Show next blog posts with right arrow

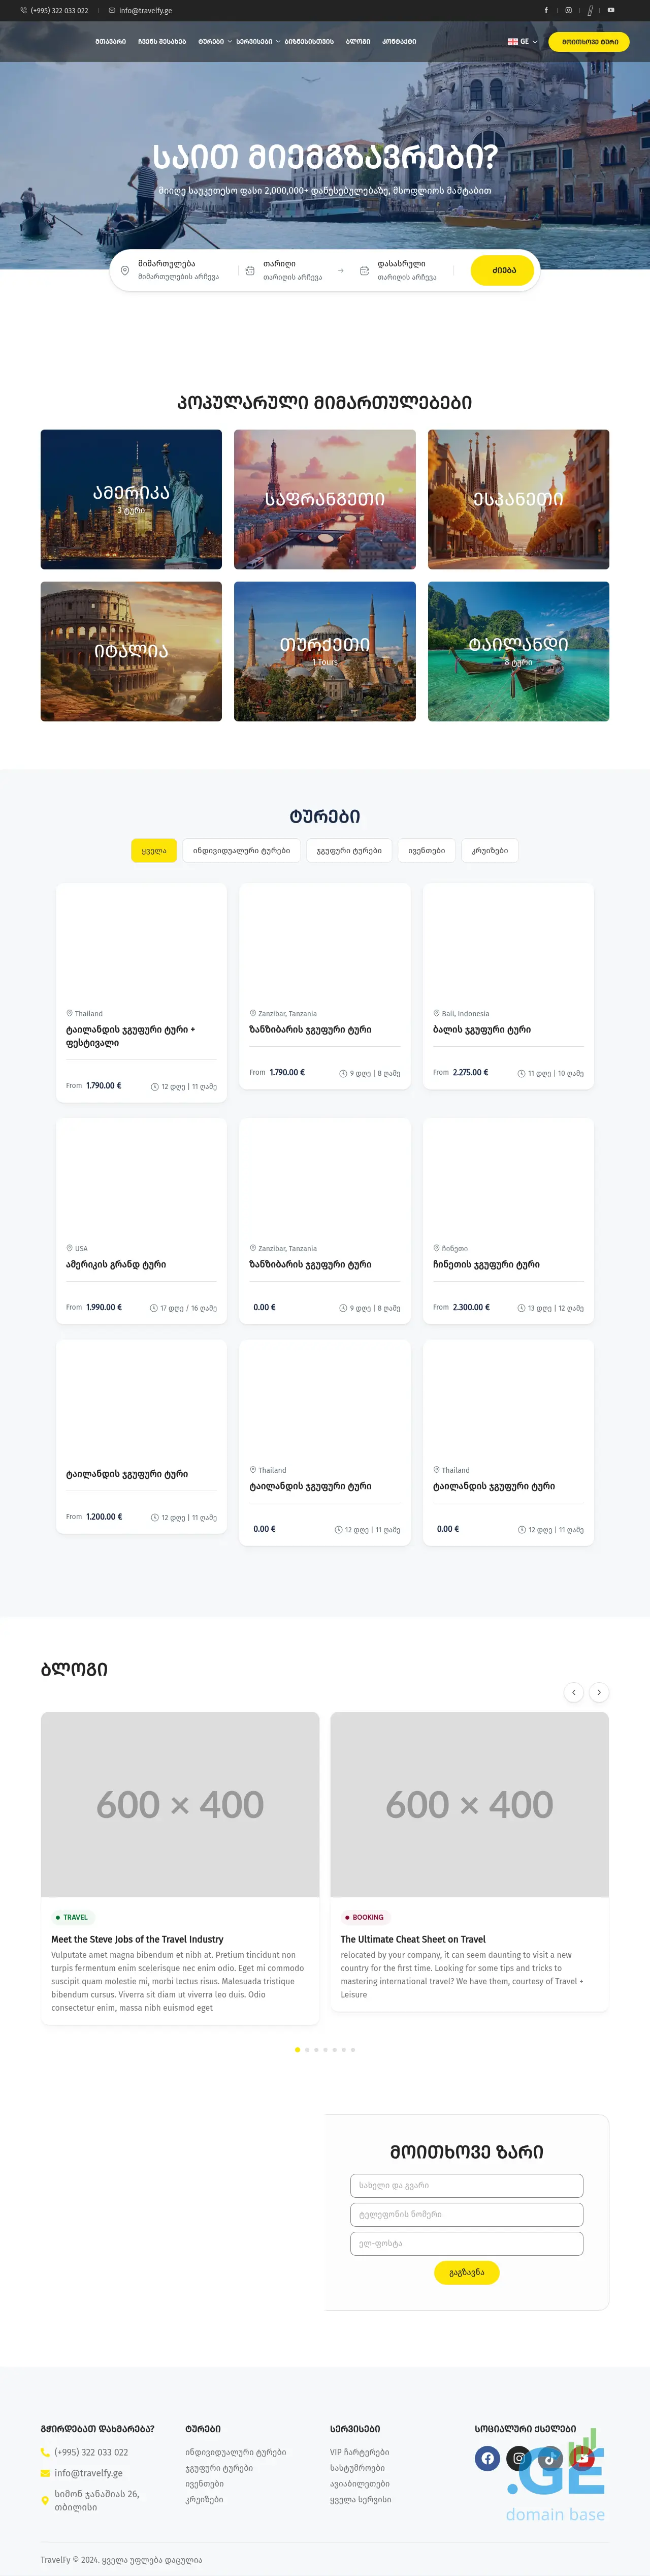(599, 1692)
